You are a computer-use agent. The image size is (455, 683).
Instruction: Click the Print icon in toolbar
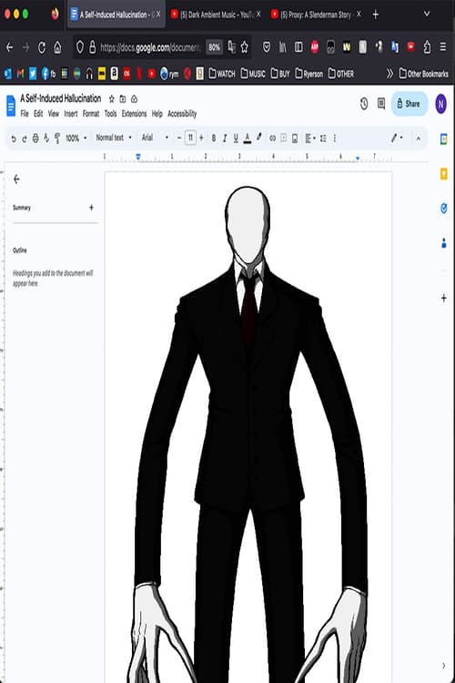coord(35,138)
